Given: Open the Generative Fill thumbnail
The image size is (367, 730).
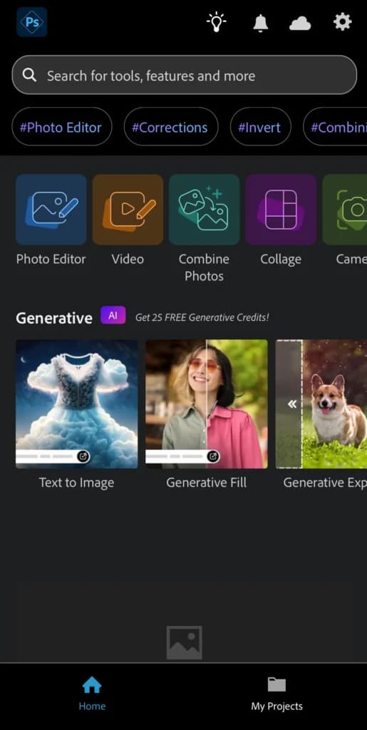Looking at the screenshot, I should click(x=207, y=404).
